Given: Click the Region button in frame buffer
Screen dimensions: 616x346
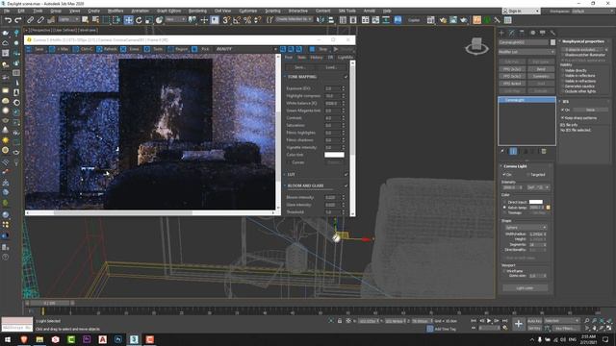Looking at the screenshot, I should [x=178, y=49].
